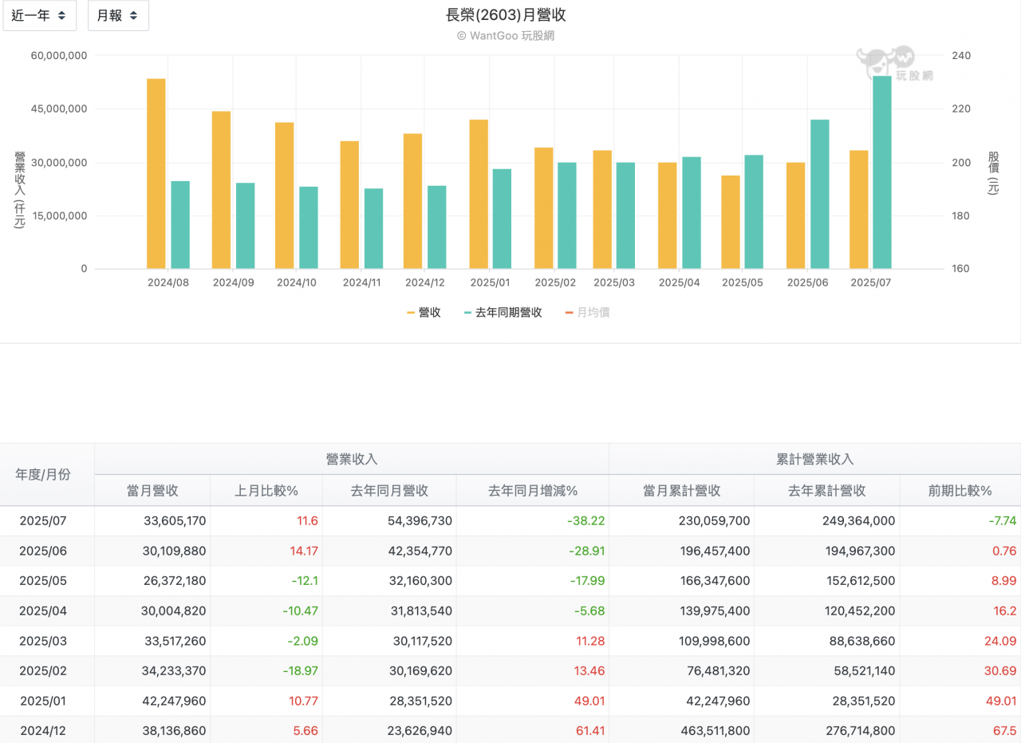
Task: Click the orange 營收 legend swatch
Action: click(x=411, y=312)
